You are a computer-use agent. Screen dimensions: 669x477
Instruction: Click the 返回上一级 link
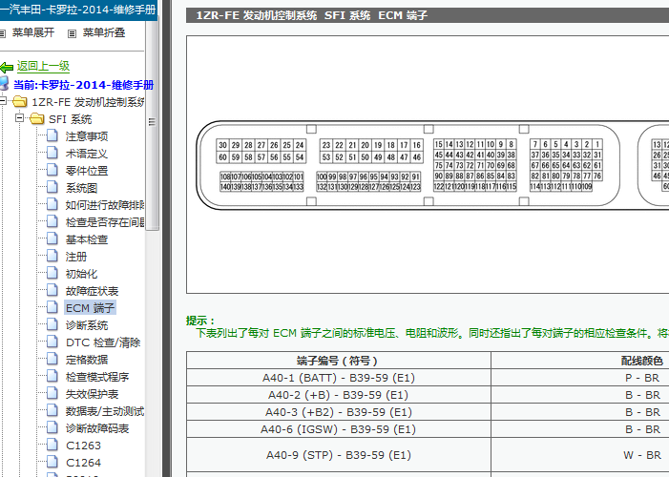tap(43, 66)
